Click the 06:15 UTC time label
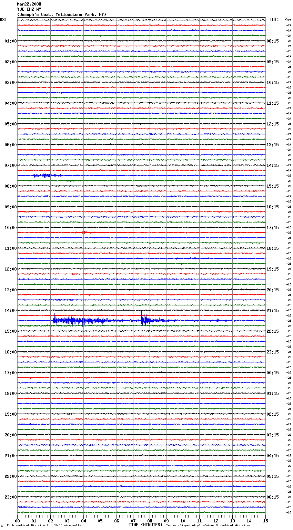The width and height of the screenshot is (293, 530). [x=273, y=497]
